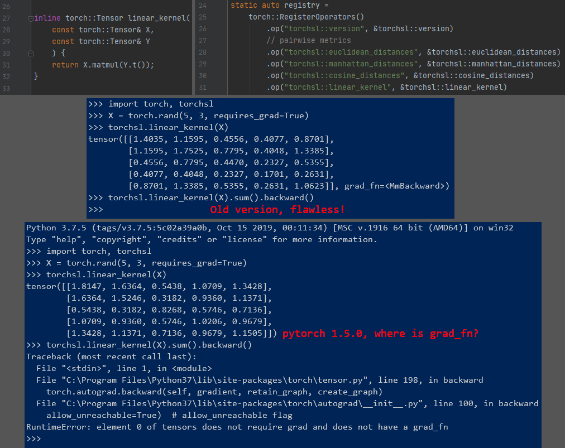Click the 'RuntimeError: element 0 of tensors' message
The width and height of the screenshot is (565, 448).
click(237, 427)
